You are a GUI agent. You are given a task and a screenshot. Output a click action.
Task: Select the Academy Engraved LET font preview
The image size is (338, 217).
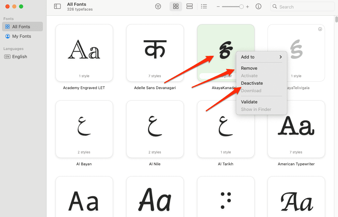[84, 53]
